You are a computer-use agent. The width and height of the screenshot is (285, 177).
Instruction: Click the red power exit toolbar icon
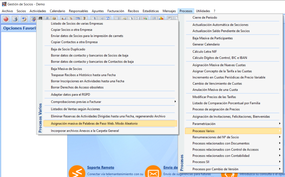click(6, 19)
